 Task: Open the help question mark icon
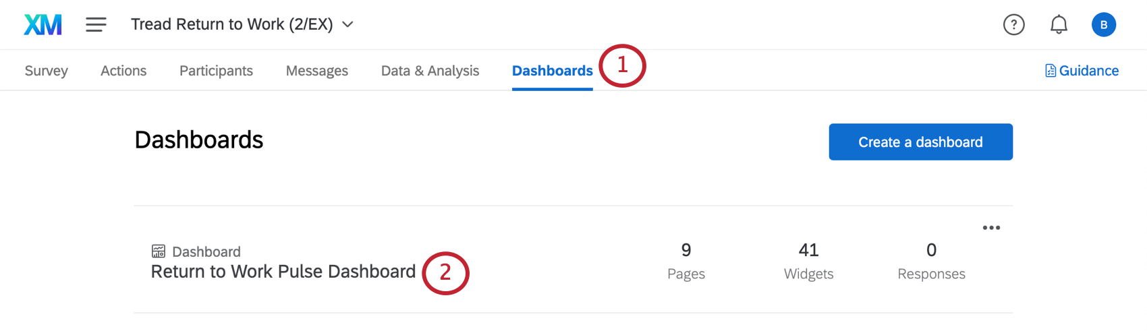tap(1013, 25)
